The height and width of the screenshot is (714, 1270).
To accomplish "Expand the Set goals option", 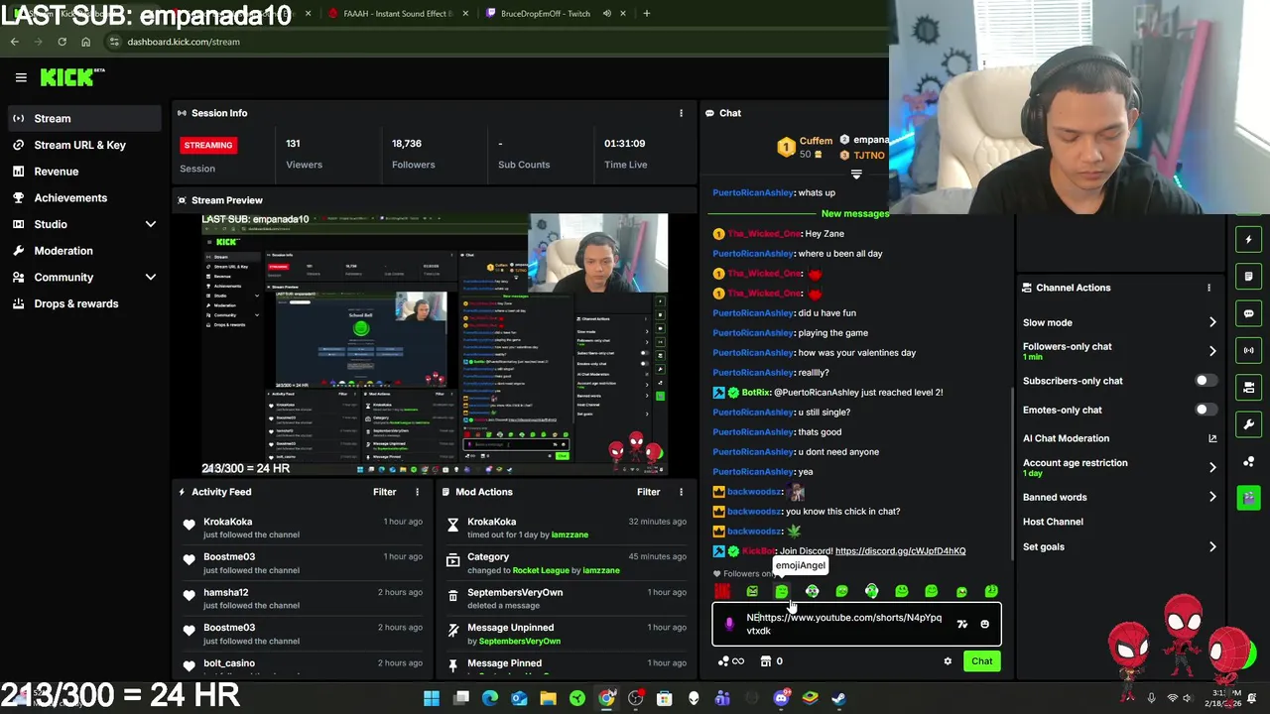I will 1212,546.
